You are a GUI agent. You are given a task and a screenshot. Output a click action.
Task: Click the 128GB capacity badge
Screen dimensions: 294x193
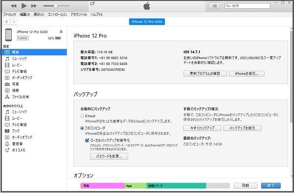23,38
